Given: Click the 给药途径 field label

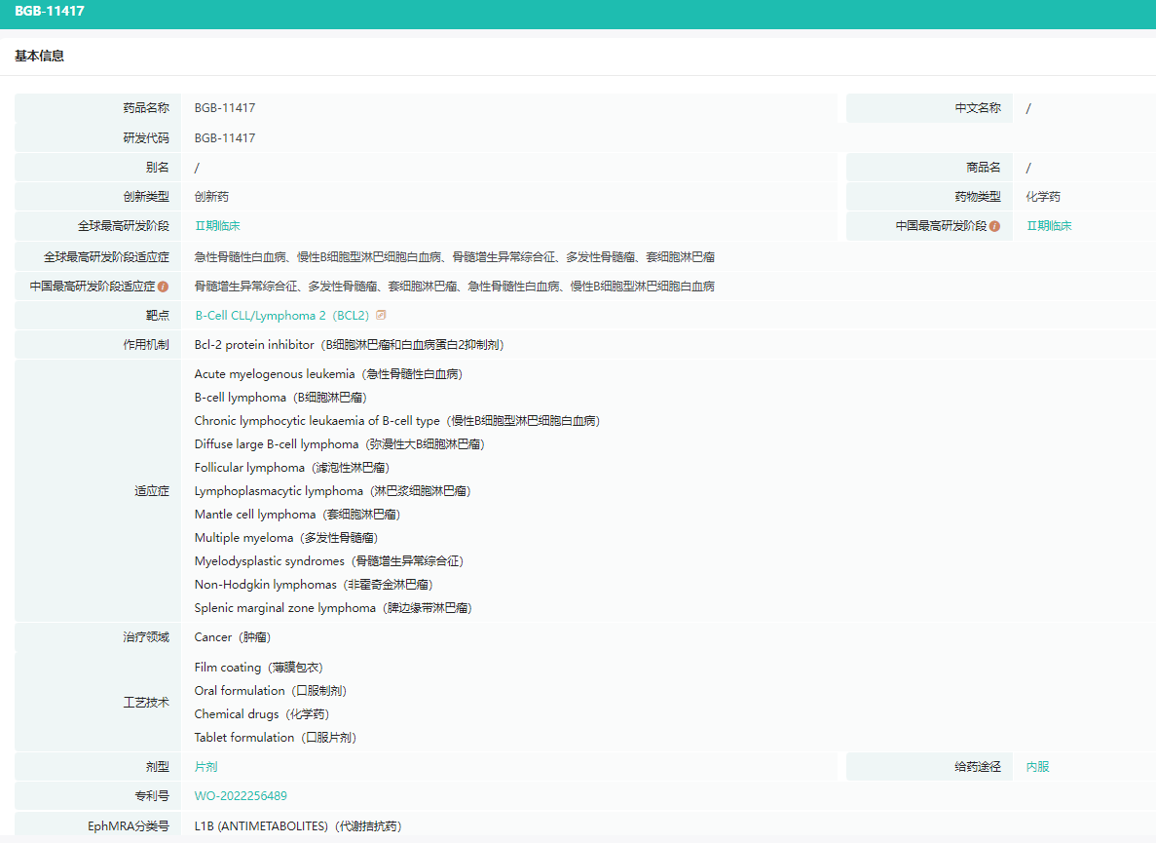Looking at the screenshot, I should [x=978, y=767].
